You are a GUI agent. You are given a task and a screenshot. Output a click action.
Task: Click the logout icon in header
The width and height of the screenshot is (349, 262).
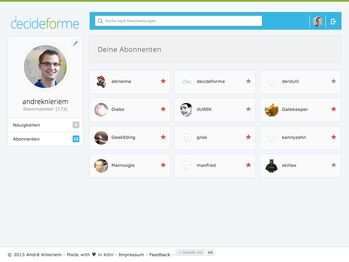click(334, 21)
